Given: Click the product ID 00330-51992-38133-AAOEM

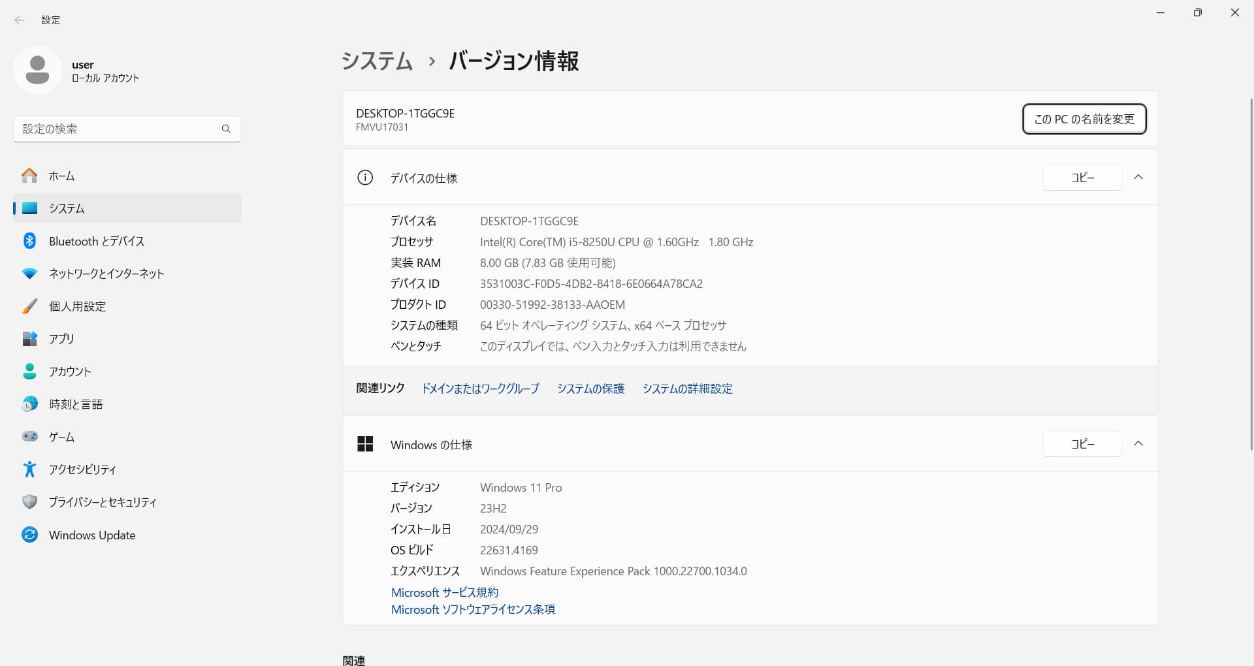Looking at the screenshot, I should click(553, 304).
